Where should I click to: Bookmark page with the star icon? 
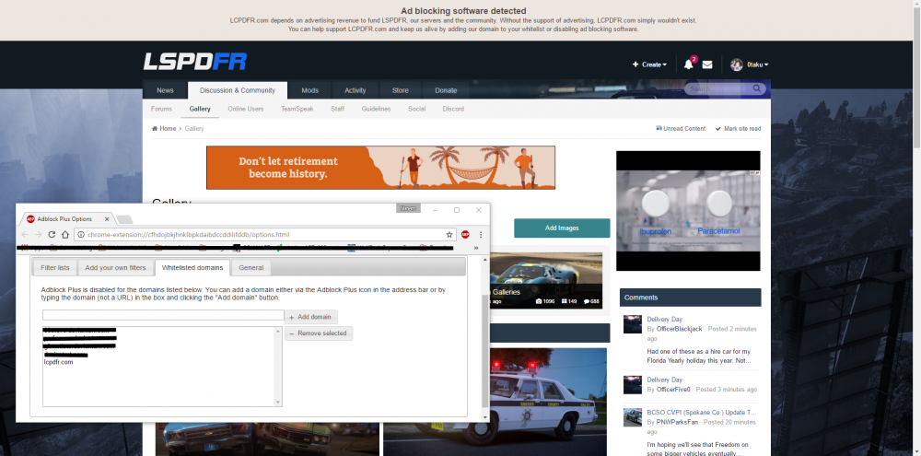click(x=449, y=235)
